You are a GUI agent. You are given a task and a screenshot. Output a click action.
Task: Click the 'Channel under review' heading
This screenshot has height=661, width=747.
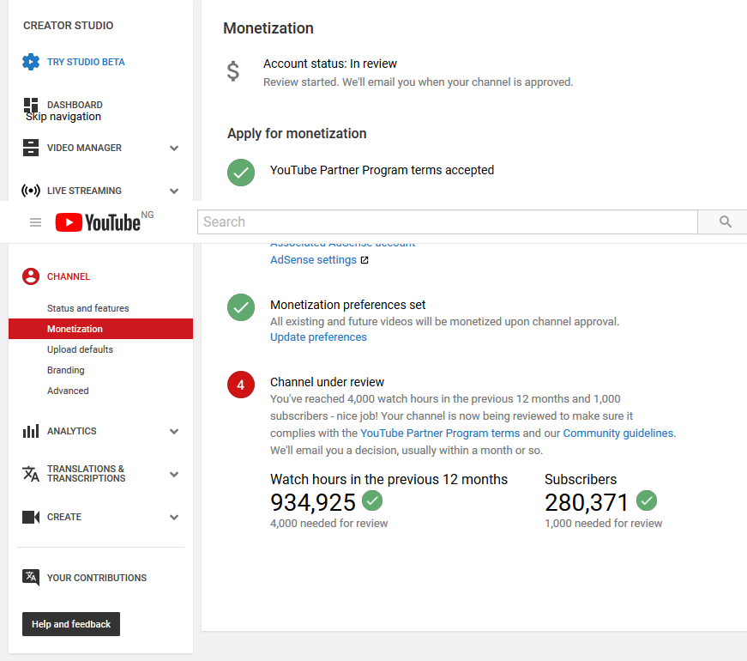(328, 382)
